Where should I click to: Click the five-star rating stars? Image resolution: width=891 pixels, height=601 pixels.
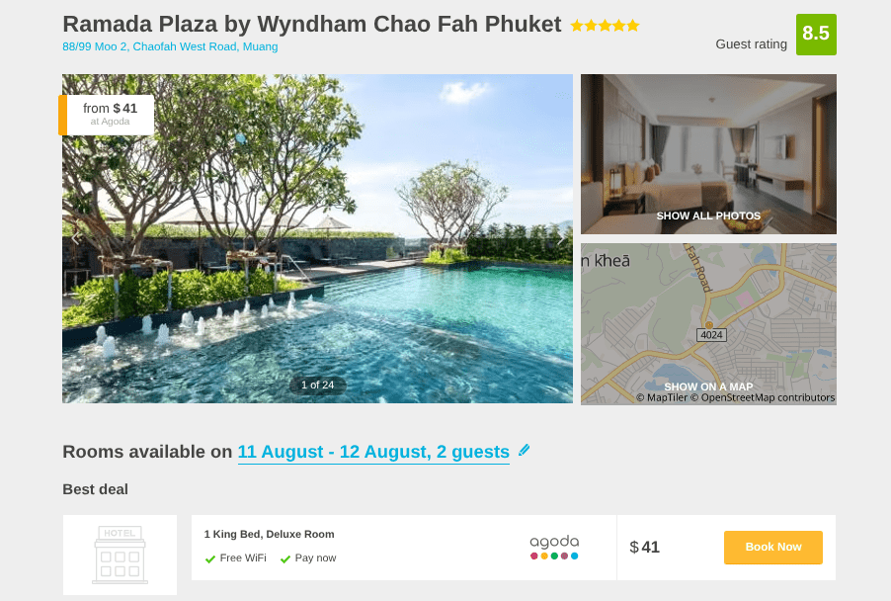(x=605, y=26)
